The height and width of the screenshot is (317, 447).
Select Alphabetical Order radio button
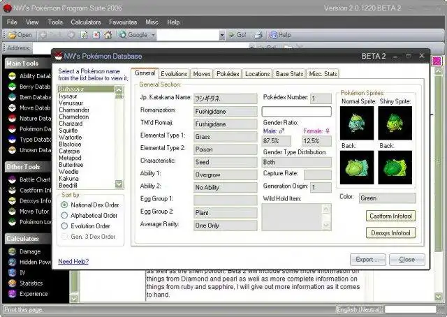[64, 216]
